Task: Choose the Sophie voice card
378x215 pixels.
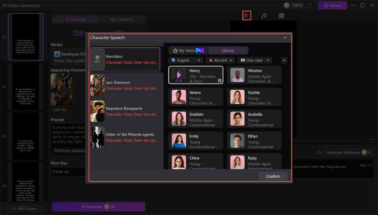Action: pos(254,97)
